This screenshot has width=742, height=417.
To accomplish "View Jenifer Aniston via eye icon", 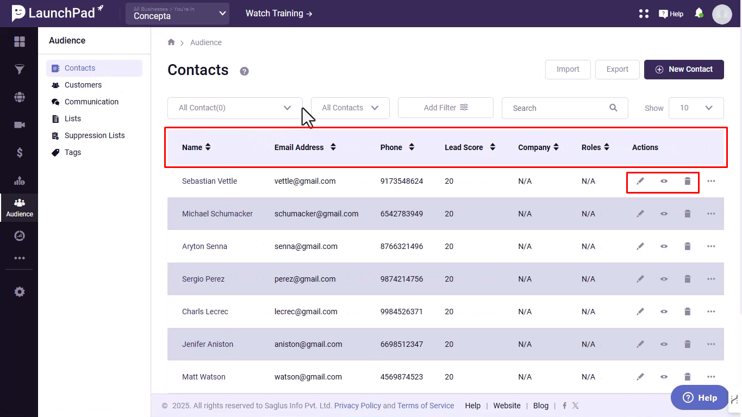I will tap(664, 344).
